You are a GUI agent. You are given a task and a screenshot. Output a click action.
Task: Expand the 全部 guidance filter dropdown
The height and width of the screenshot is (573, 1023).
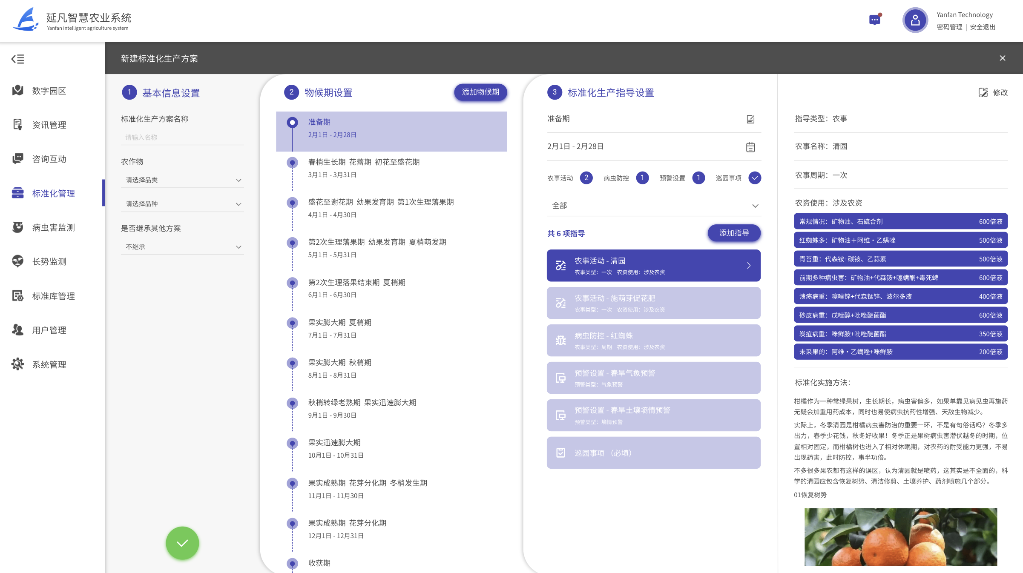pyautogui.click(x=654, y=206)
